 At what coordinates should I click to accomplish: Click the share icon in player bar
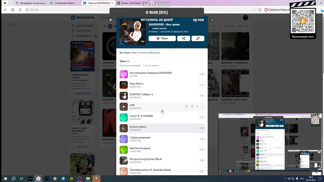pos(247,26)
